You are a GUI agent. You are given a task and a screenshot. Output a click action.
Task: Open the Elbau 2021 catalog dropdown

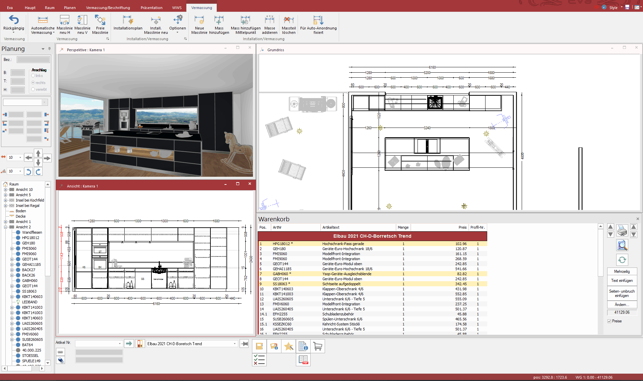click(x=235, y=344)
